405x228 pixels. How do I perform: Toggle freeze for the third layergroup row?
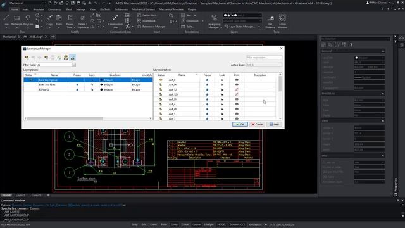click(x=77, y=90)
